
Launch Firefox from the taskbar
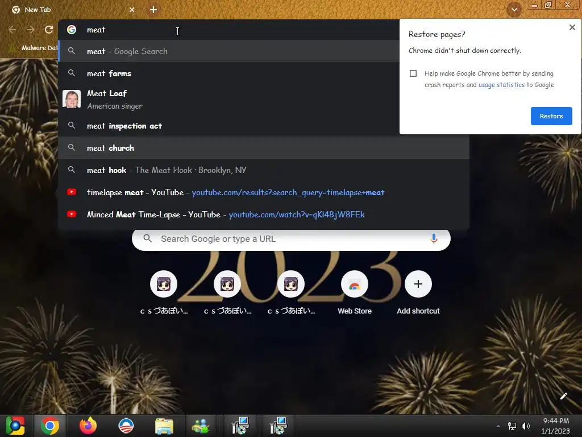click(x=88, y=426)
